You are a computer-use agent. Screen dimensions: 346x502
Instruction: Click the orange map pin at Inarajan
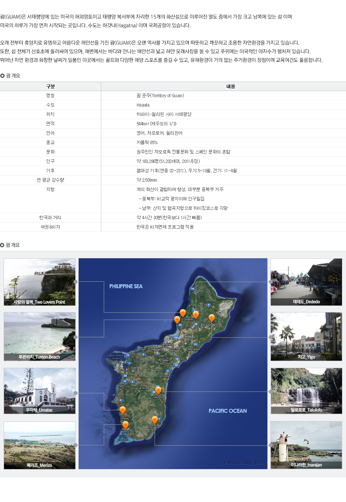tap(155, 420)
